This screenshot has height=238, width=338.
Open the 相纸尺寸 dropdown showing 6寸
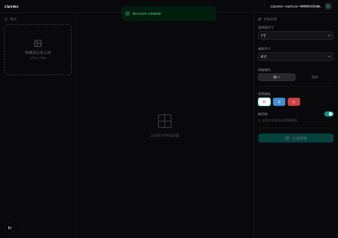coord(295,57)
